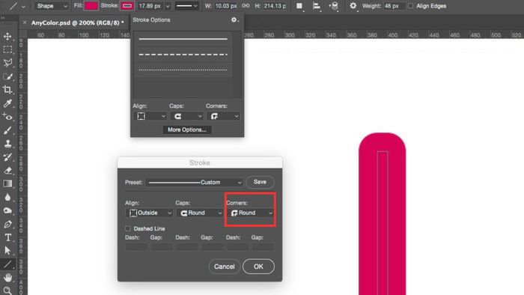The image size is (524, 295).
Task: Open path arrangement options
Action: pyautogui.click(x=334, y=6)
